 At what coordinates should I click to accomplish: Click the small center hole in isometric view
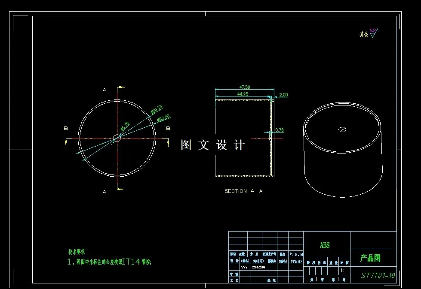[x=342, y=130]
